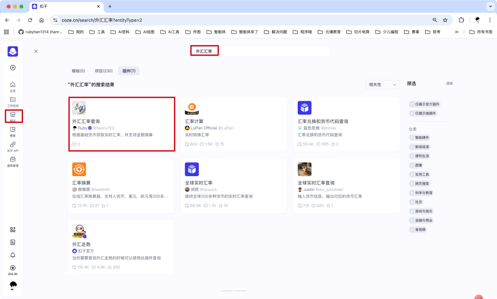
Task: Switch to the 插件(7) tab
Action: point(129,71)
